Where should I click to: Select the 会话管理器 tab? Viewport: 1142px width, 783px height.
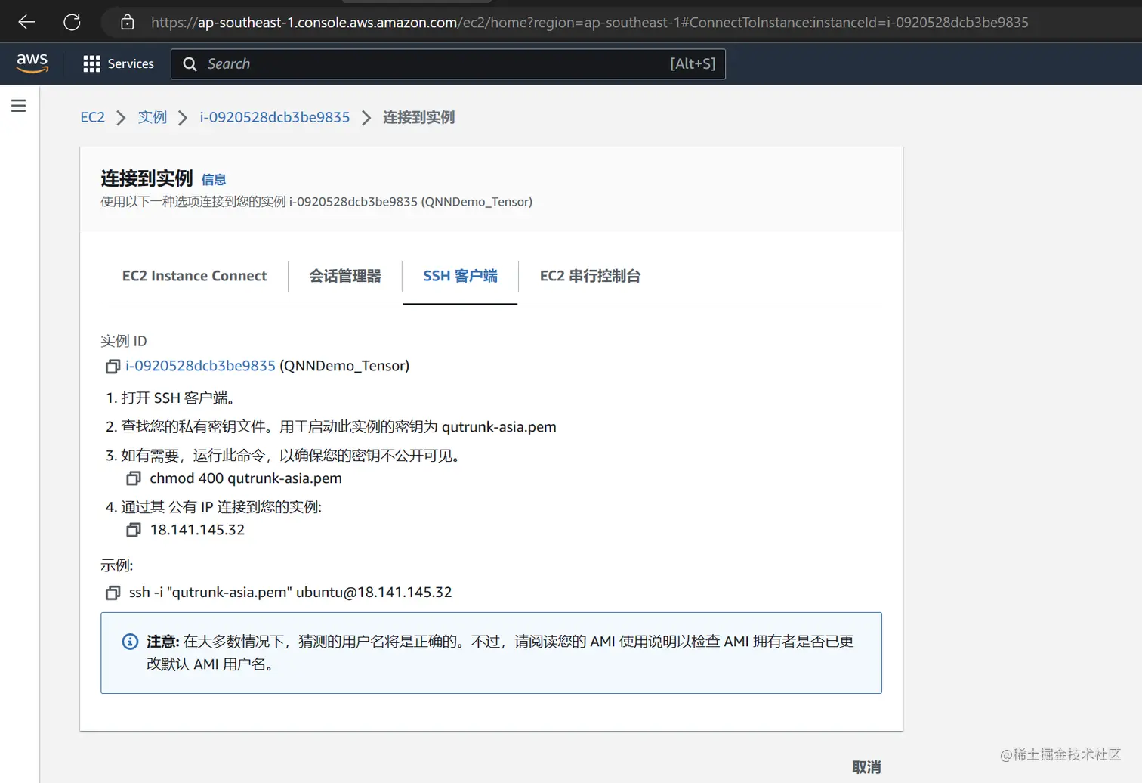tap(345, 276)
